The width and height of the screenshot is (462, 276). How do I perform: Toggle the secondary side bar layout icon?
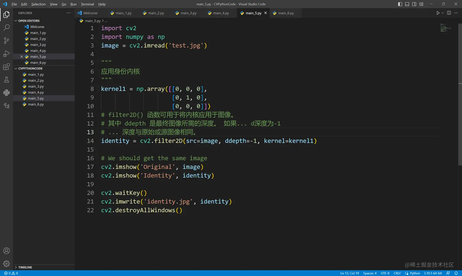point(414,4)
